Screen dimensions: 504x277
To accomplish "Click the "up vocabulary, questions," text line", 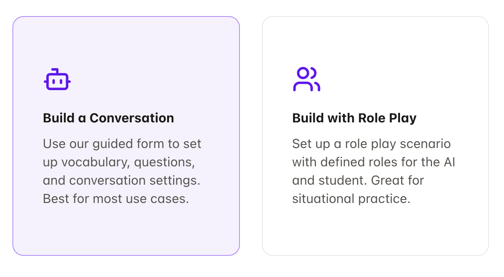I will tap(119, 162).
